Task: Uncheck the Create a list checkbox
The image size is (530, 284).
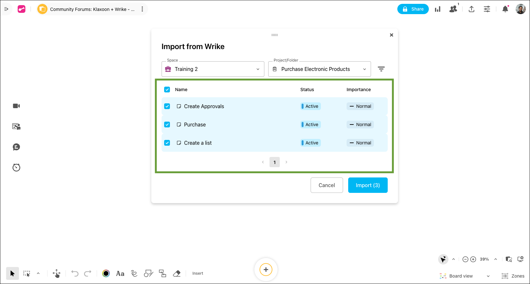Action: click(167, 143)
